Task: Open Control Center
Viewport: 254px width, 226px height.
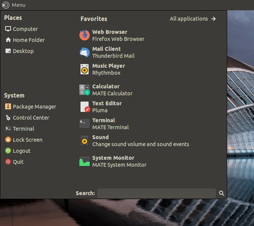Action: [x=27, y=117]
